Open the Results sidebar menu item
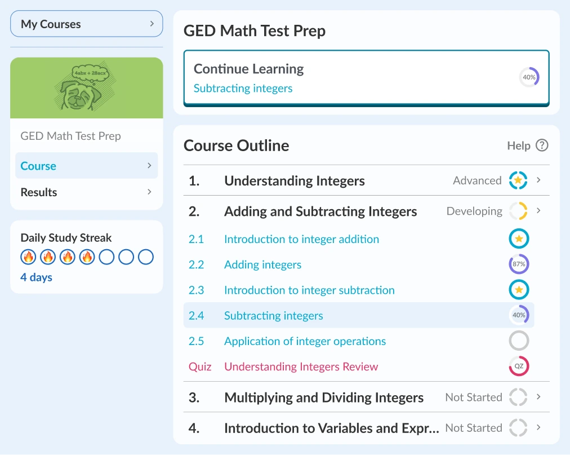The height and width of the screenshot is (455, 570). (x=87, y=192)
